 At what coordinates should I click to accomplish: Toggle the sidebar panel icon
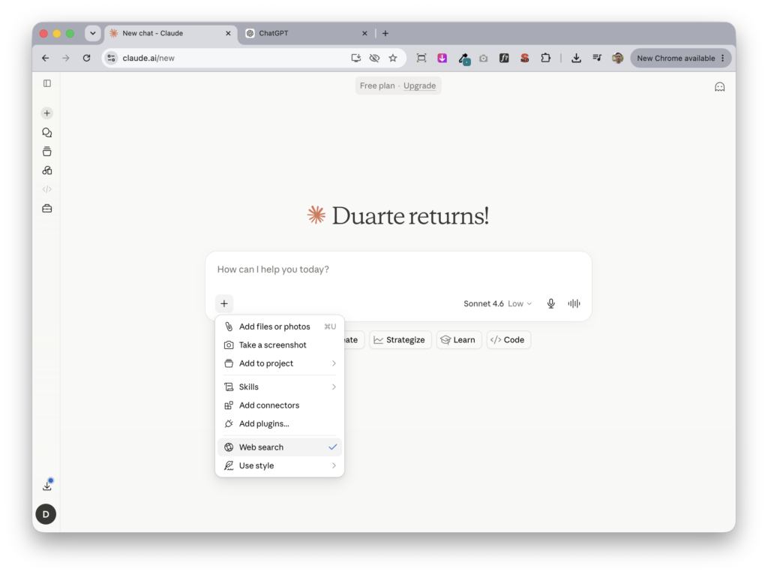tap(47, 83)
